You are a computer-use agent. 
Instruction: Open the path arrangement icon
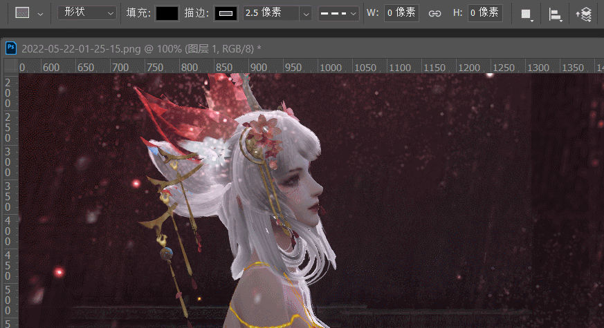[x=584, y=14]
